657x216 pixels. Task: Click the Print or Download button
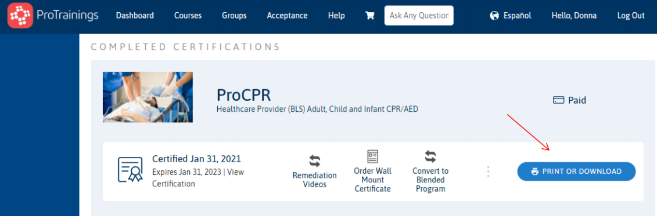point(577,171)
